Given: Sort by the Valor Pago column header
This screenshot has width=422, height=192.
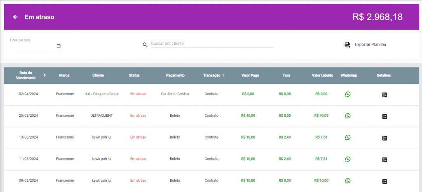Looking at the screenshot, I should pos(250,76).
